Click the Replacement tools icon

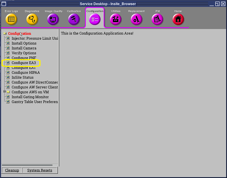point(136,19)
